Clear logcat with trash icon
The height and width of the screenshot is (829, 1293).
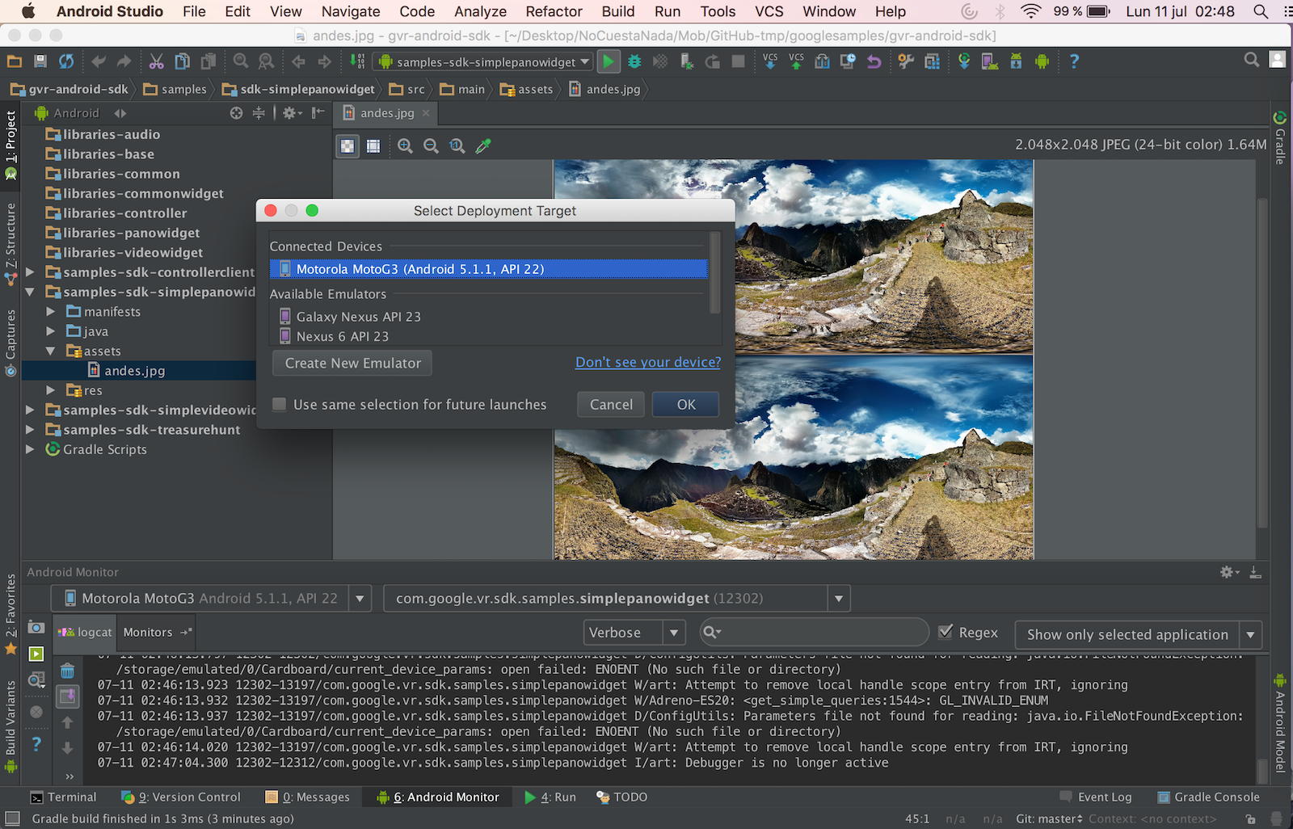67,671
